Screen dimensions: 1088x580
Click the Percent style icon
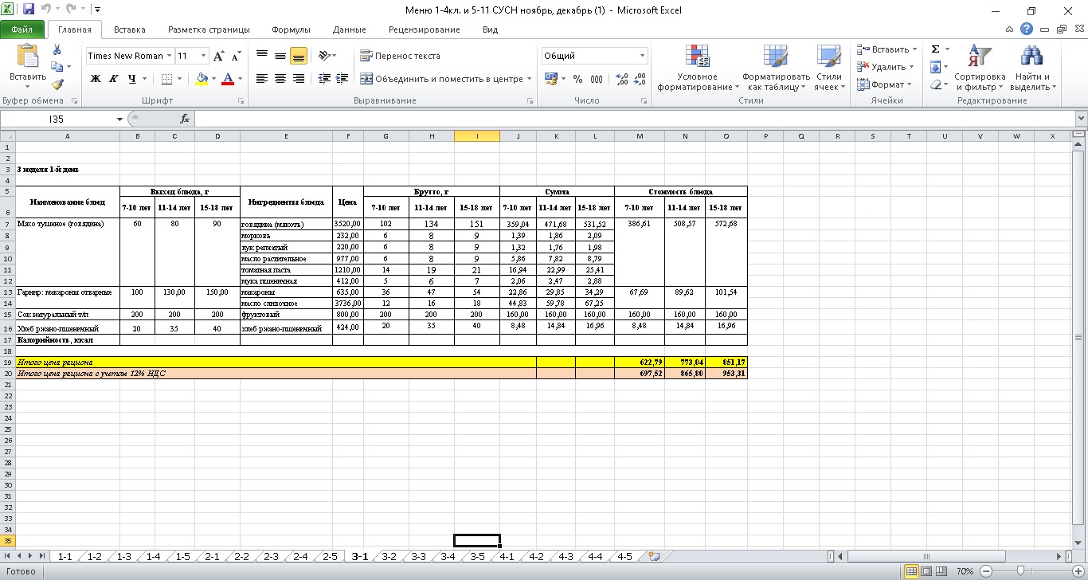pos(577,79)
